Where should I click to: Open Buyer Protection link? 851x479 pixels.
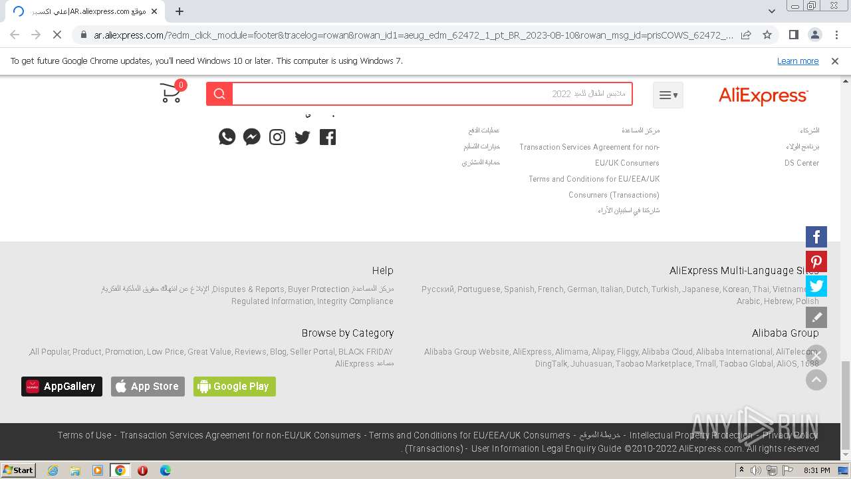318,289
